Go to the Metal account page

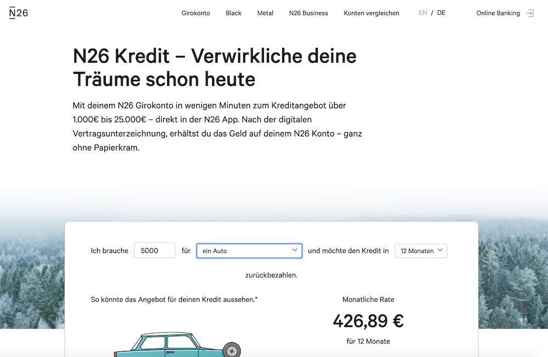(x=265, y=13)
